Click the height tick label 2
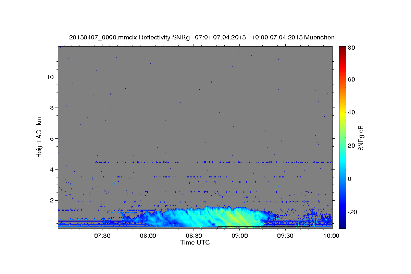Viewport: 411px width, 274px height. coord(51,200)
